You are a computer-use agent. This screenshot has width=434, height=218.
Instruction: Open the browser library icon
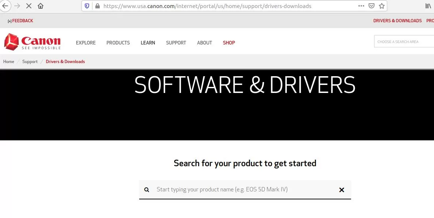click(x=428, y=6)
